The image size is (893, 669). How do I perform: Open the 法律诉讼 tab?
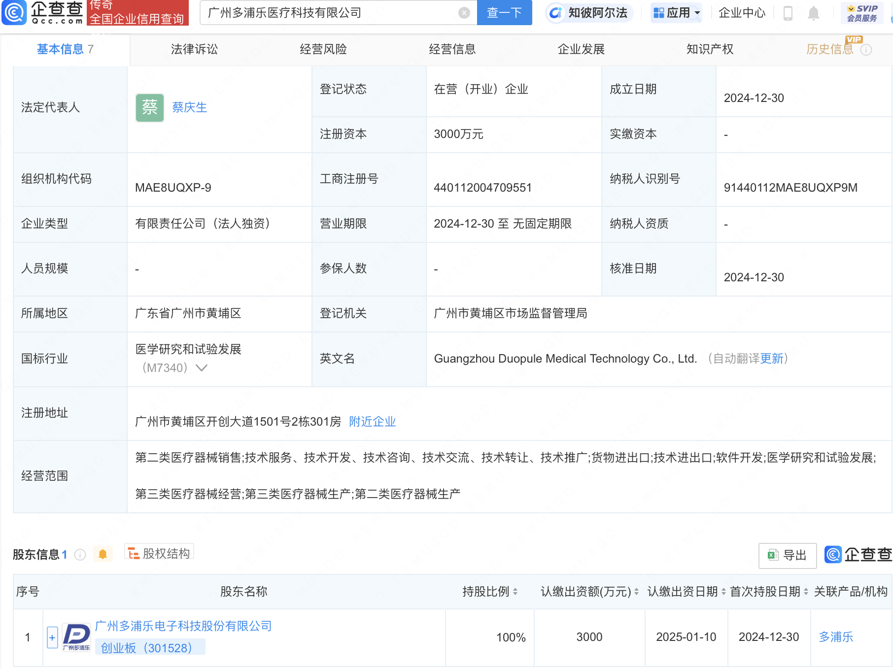click(x=194, y=49)
